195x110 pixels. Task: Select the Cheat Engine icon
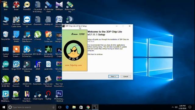pos(38,95)
